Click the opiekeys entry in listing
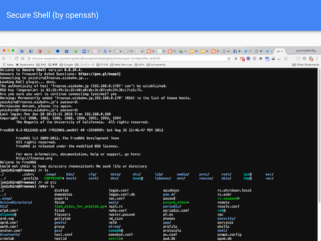 tap(171, 190)
